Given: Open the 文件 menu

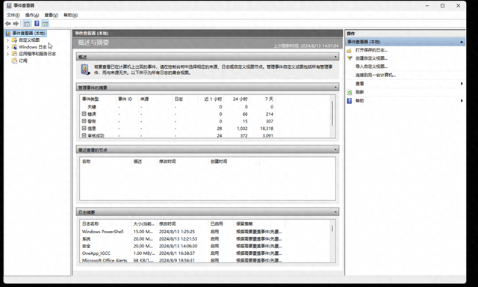Looking at the screenshot, I should point(13,15).
